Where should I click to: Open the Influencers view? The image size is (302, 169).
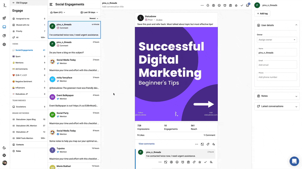(x=29, y=88)
